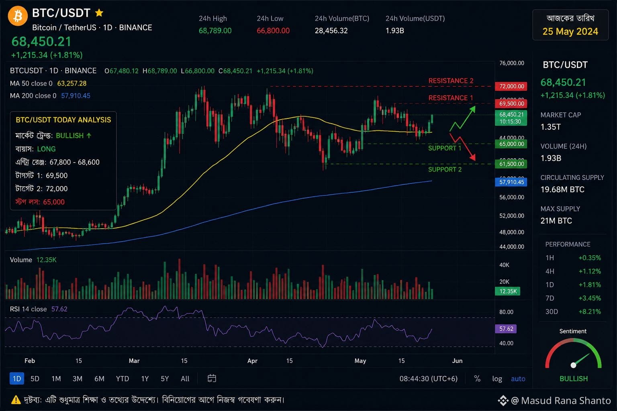The width and height of the screenshot is (617, 411).
Task: Click the SUPPORT 1 line label
Action: point(445,148)
